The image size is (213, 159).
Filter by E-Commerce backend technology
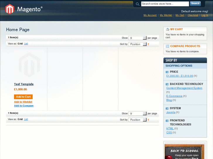click(174, 96)
